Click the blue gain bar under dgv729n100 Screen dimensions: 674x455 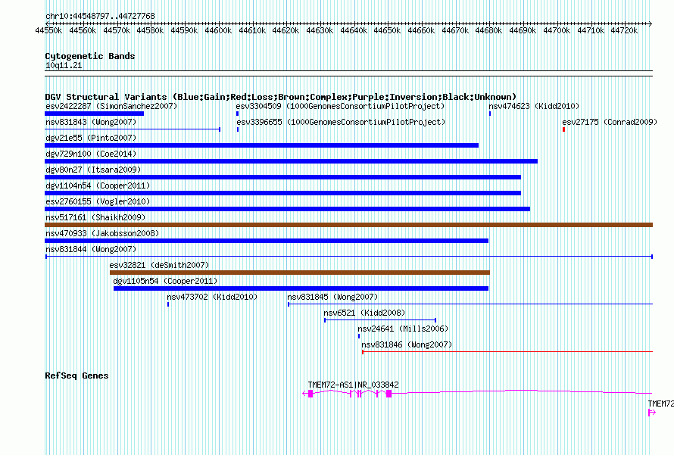coord(291,161)
